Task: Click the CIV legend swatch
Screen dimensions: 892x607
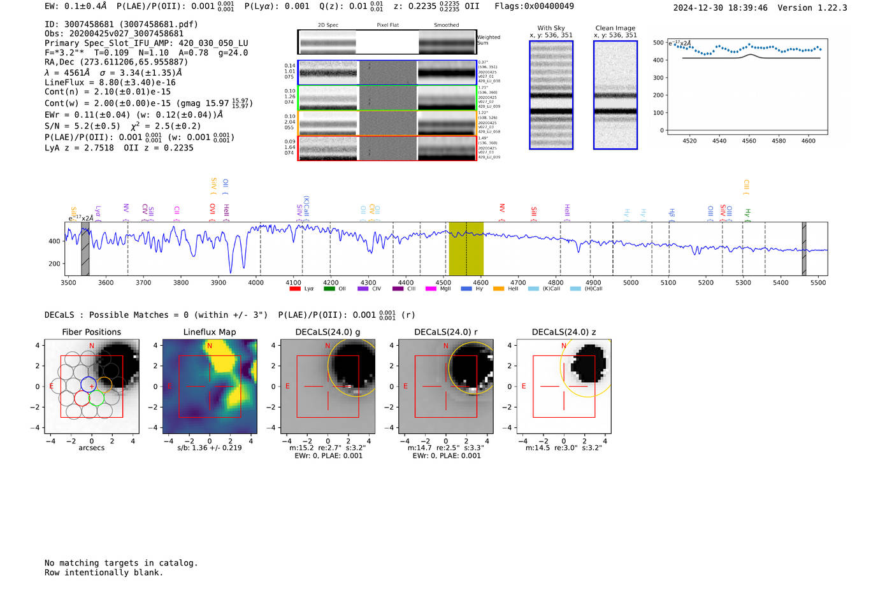Action: [x=363, y=289]
